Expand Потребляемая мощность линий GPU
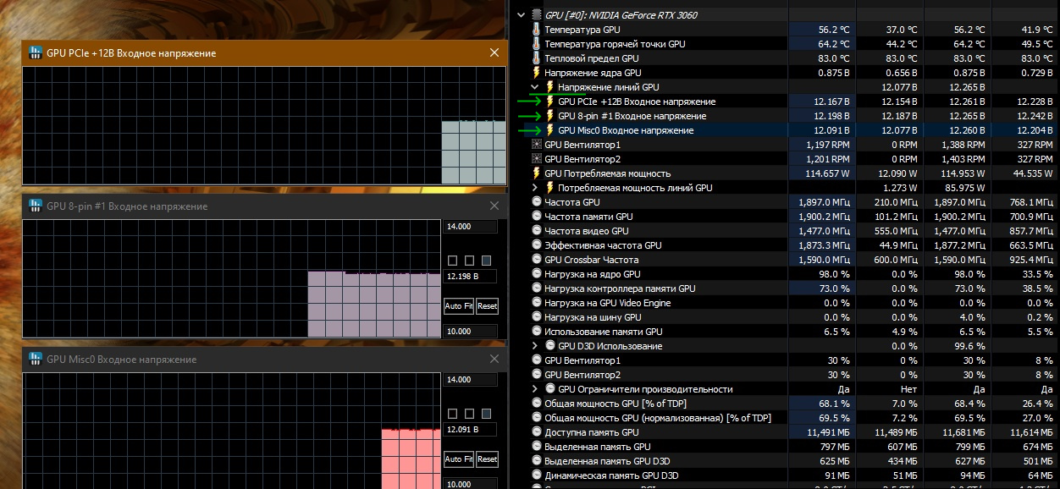This screenshot has height=489, width=1060. (x=535, y=188)
